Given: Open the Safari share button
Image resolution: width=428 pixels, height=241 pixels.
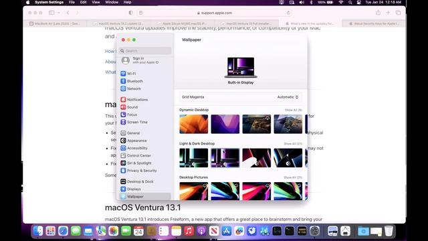Looking at the screenshot, I should click(378, 13).
